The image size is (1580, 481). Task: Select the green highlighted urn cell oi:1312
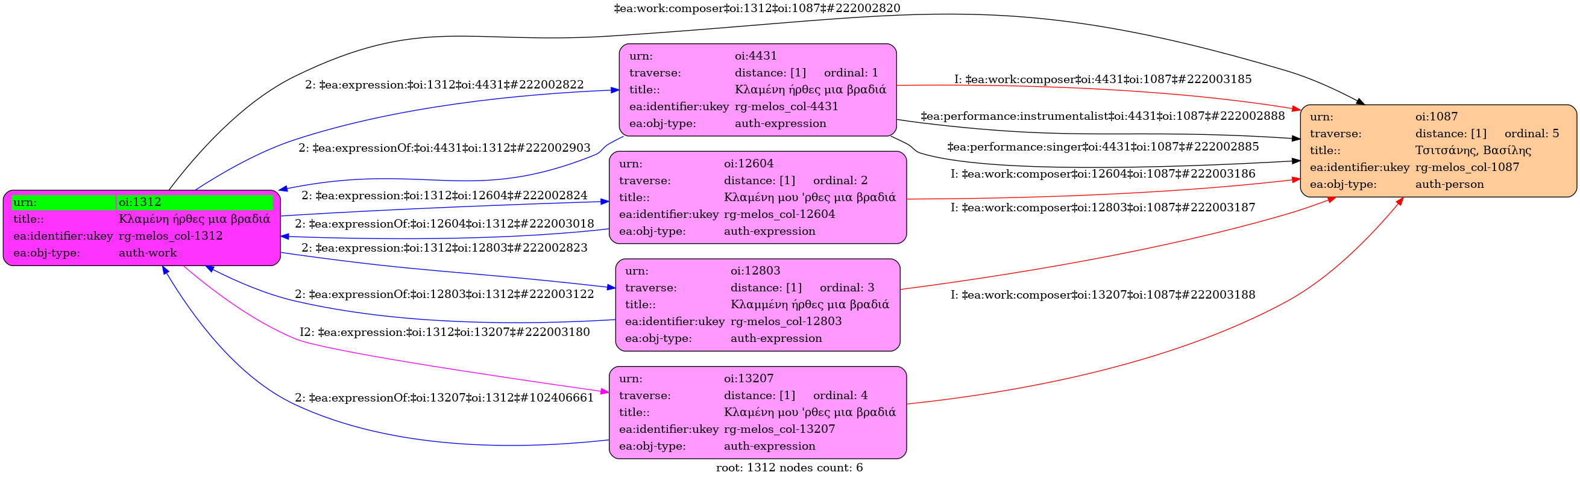(195, 202)
